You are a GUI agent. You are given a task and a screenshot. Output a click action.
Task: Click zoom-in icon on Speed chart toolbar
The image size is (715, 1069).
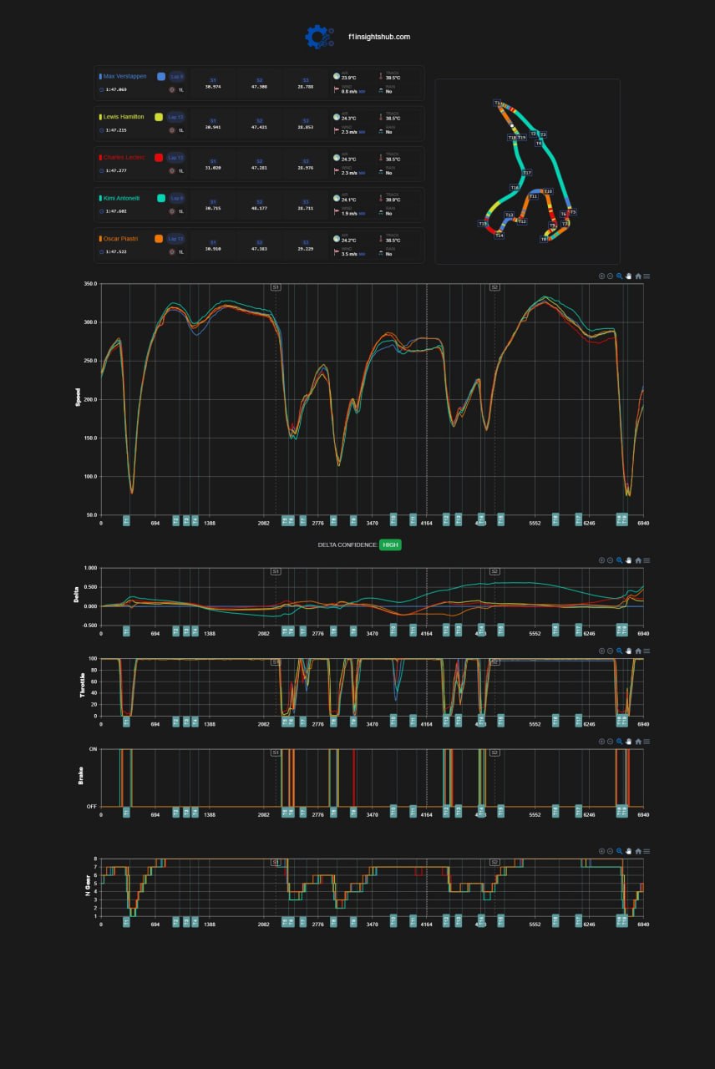tap(601, 276)
